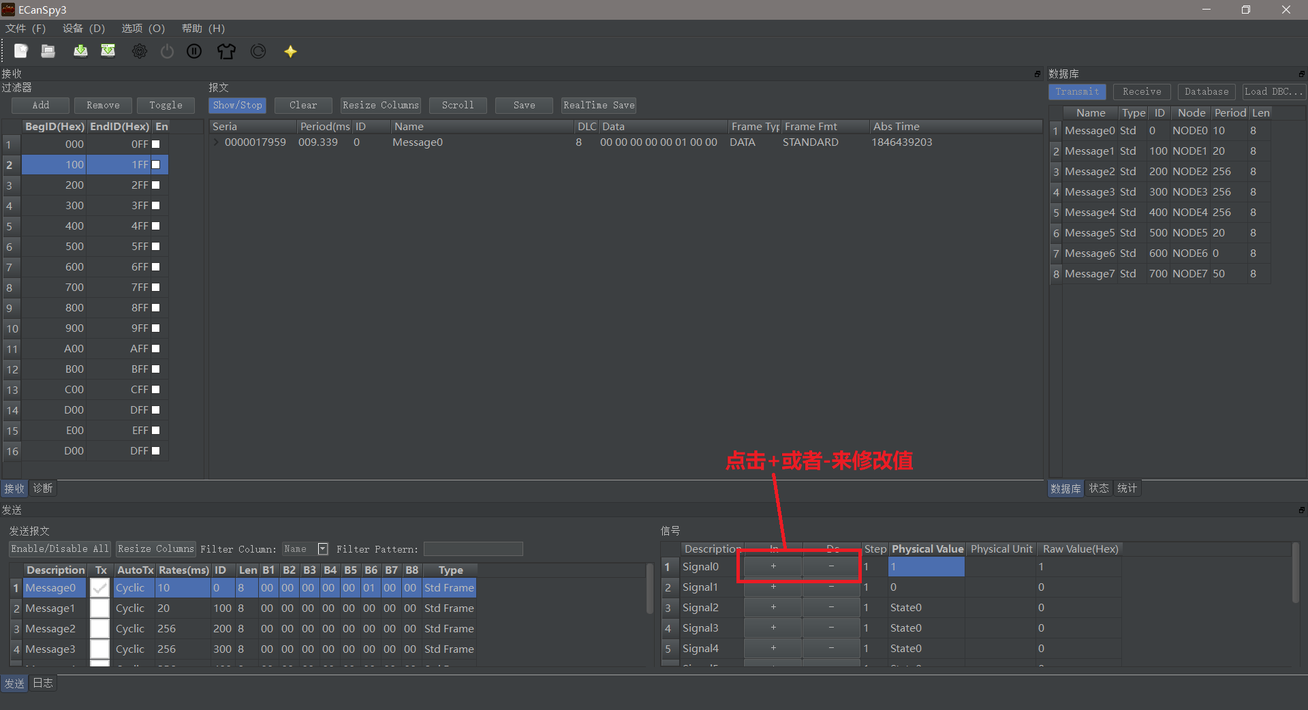The image size is (1308, 710).
Task: Toggle Tx checkbox for Message0
Action: (100, 588)
